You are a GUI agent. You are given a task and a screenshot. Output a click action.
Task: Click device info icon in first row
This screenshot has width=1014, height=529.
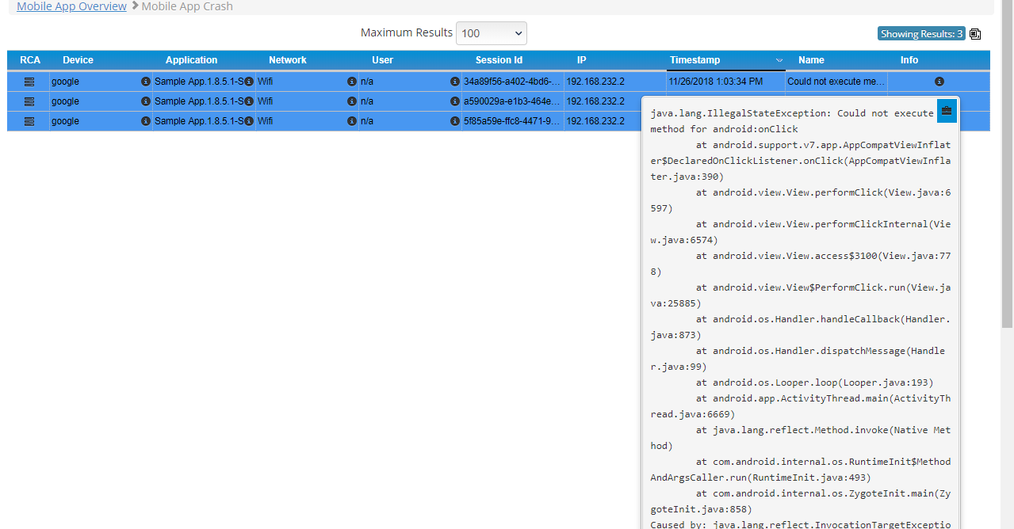[x=146, y=82]
